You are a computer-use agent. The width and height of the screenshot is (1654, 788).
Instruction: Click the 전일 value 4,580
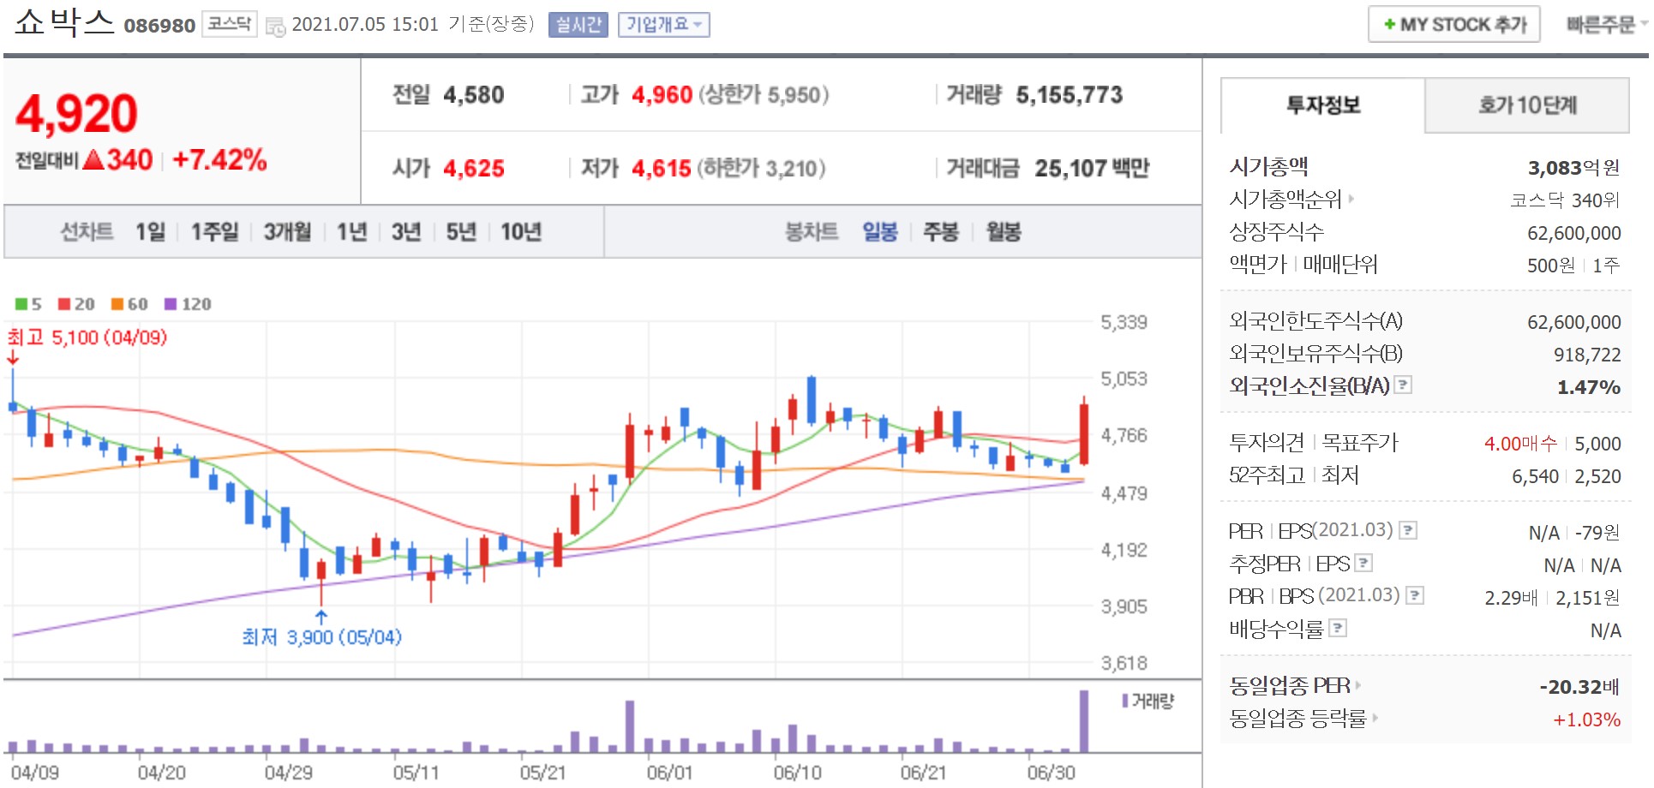[474, 94]
